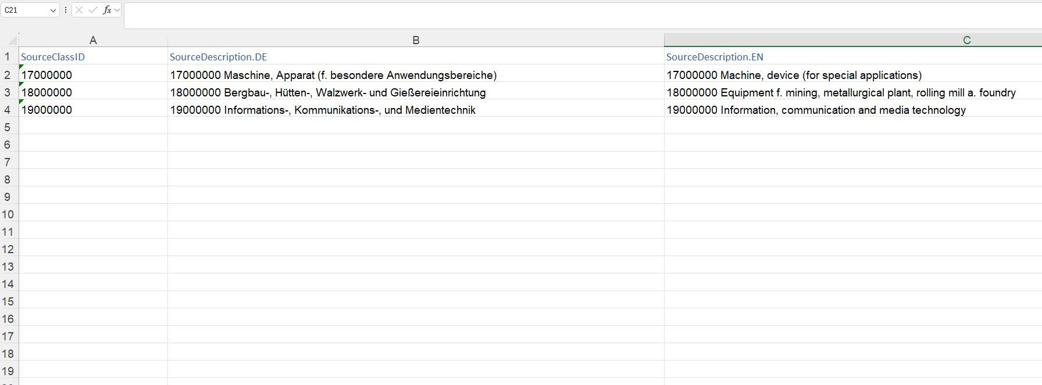Expand the chevron next to the fx icon
Viewport: 1042px width, 385px height.
point(117,10)
